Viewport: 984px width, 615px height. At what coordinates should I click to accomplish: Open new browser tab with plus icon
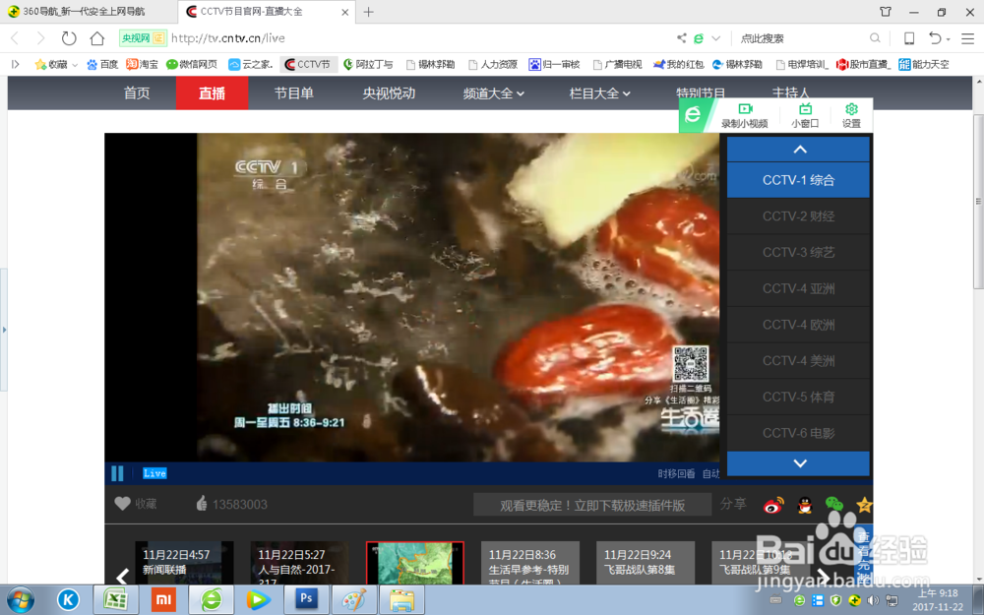click(x=368, y=12)
